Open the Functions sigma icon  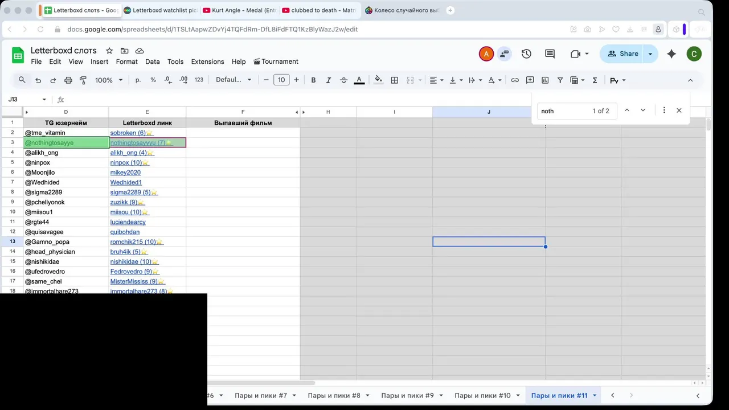click(595, 80)
